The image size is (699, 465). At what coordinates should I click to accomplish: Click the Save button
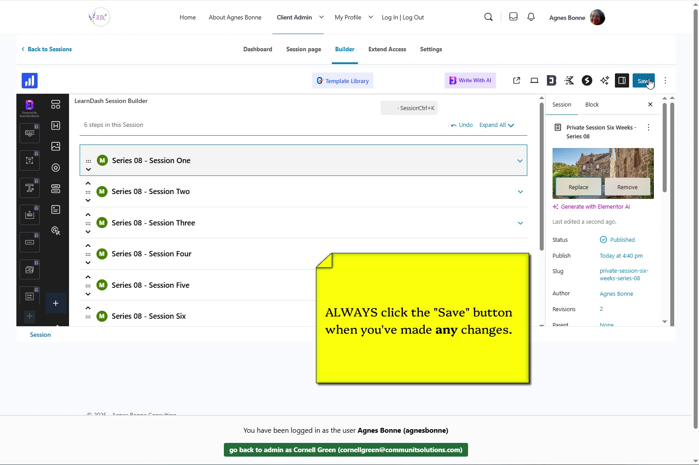643,80
